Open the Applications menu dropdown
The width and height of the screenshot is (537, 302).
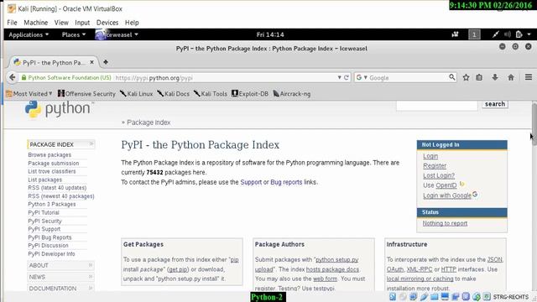click(29, 34)
